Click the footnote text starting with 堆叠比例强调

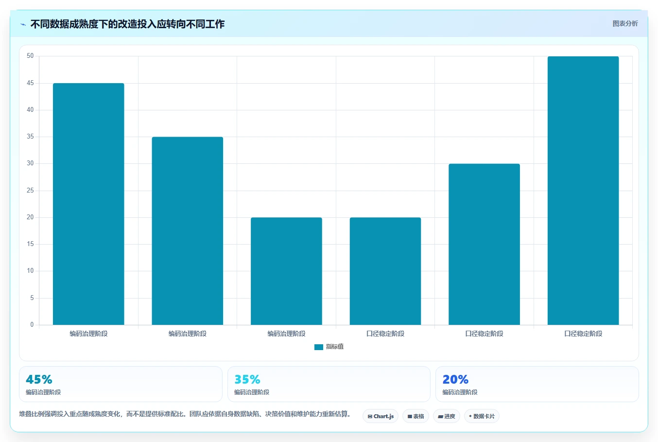pyautogui.click(x=185, y=414)
